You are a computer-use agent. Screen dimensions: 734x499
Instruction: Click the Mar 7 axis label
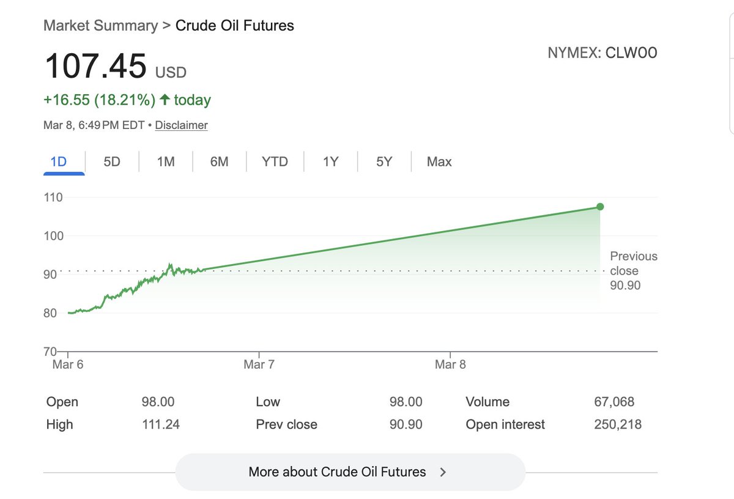259,364
